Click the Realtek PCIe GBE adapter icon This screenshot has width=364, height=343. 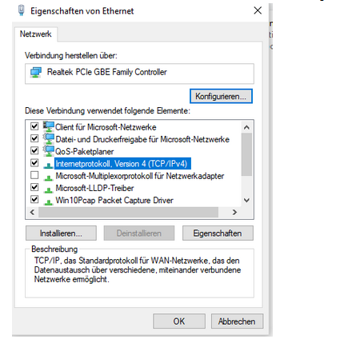36,72
